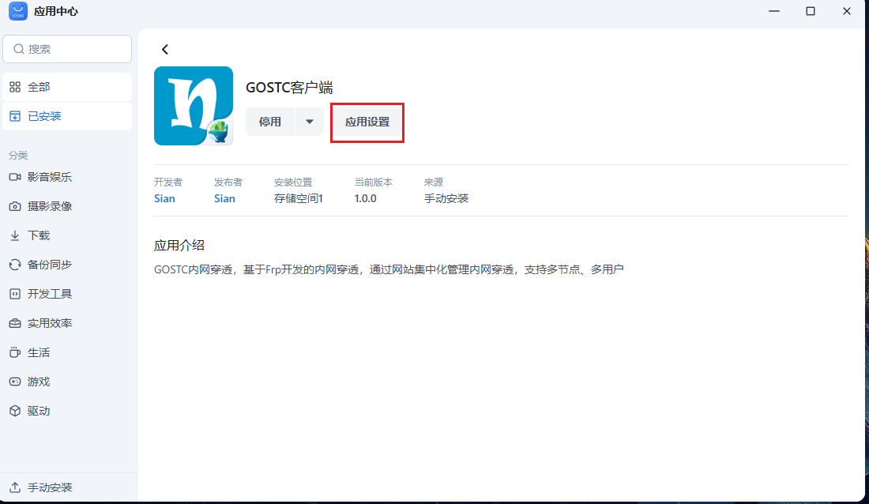Viewport: 869px width, 504px height.
Task: Open the 应用设置 button
Action: coord(367,122)
